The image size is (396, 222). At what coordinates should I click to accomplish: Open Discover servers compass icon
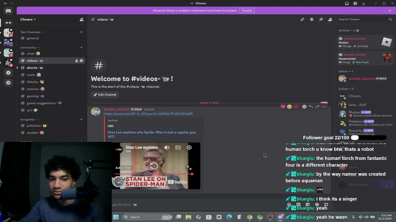point(8,83)
